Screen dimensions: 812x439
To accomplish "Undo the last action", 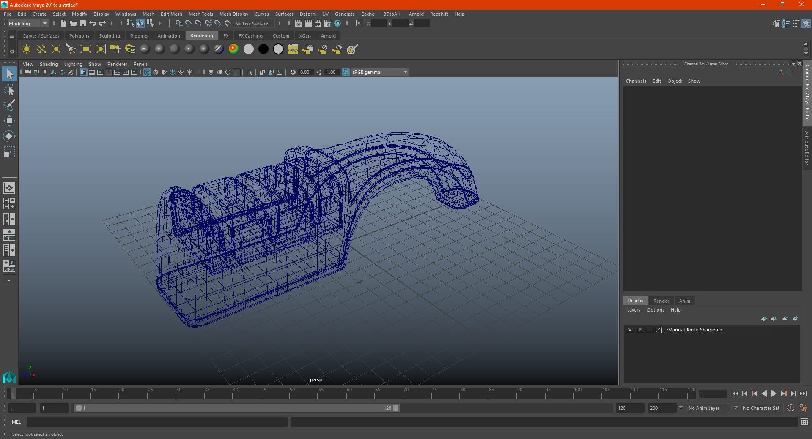I will [x=93, y=24].
